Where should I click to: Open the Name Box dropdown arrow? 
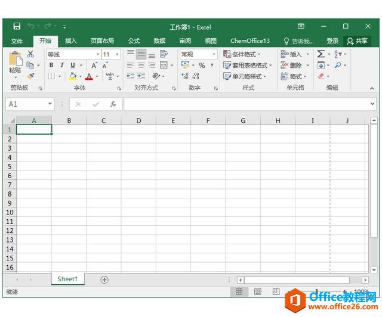point(50,104)
